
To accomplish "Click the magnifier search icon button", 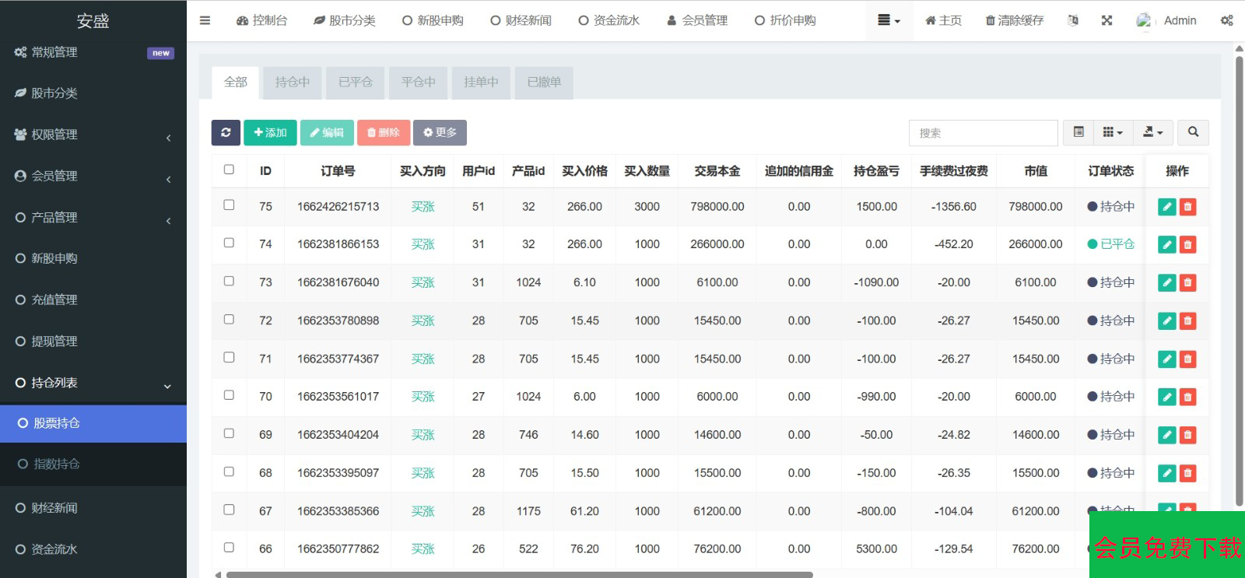I will tap(1193, 133).
